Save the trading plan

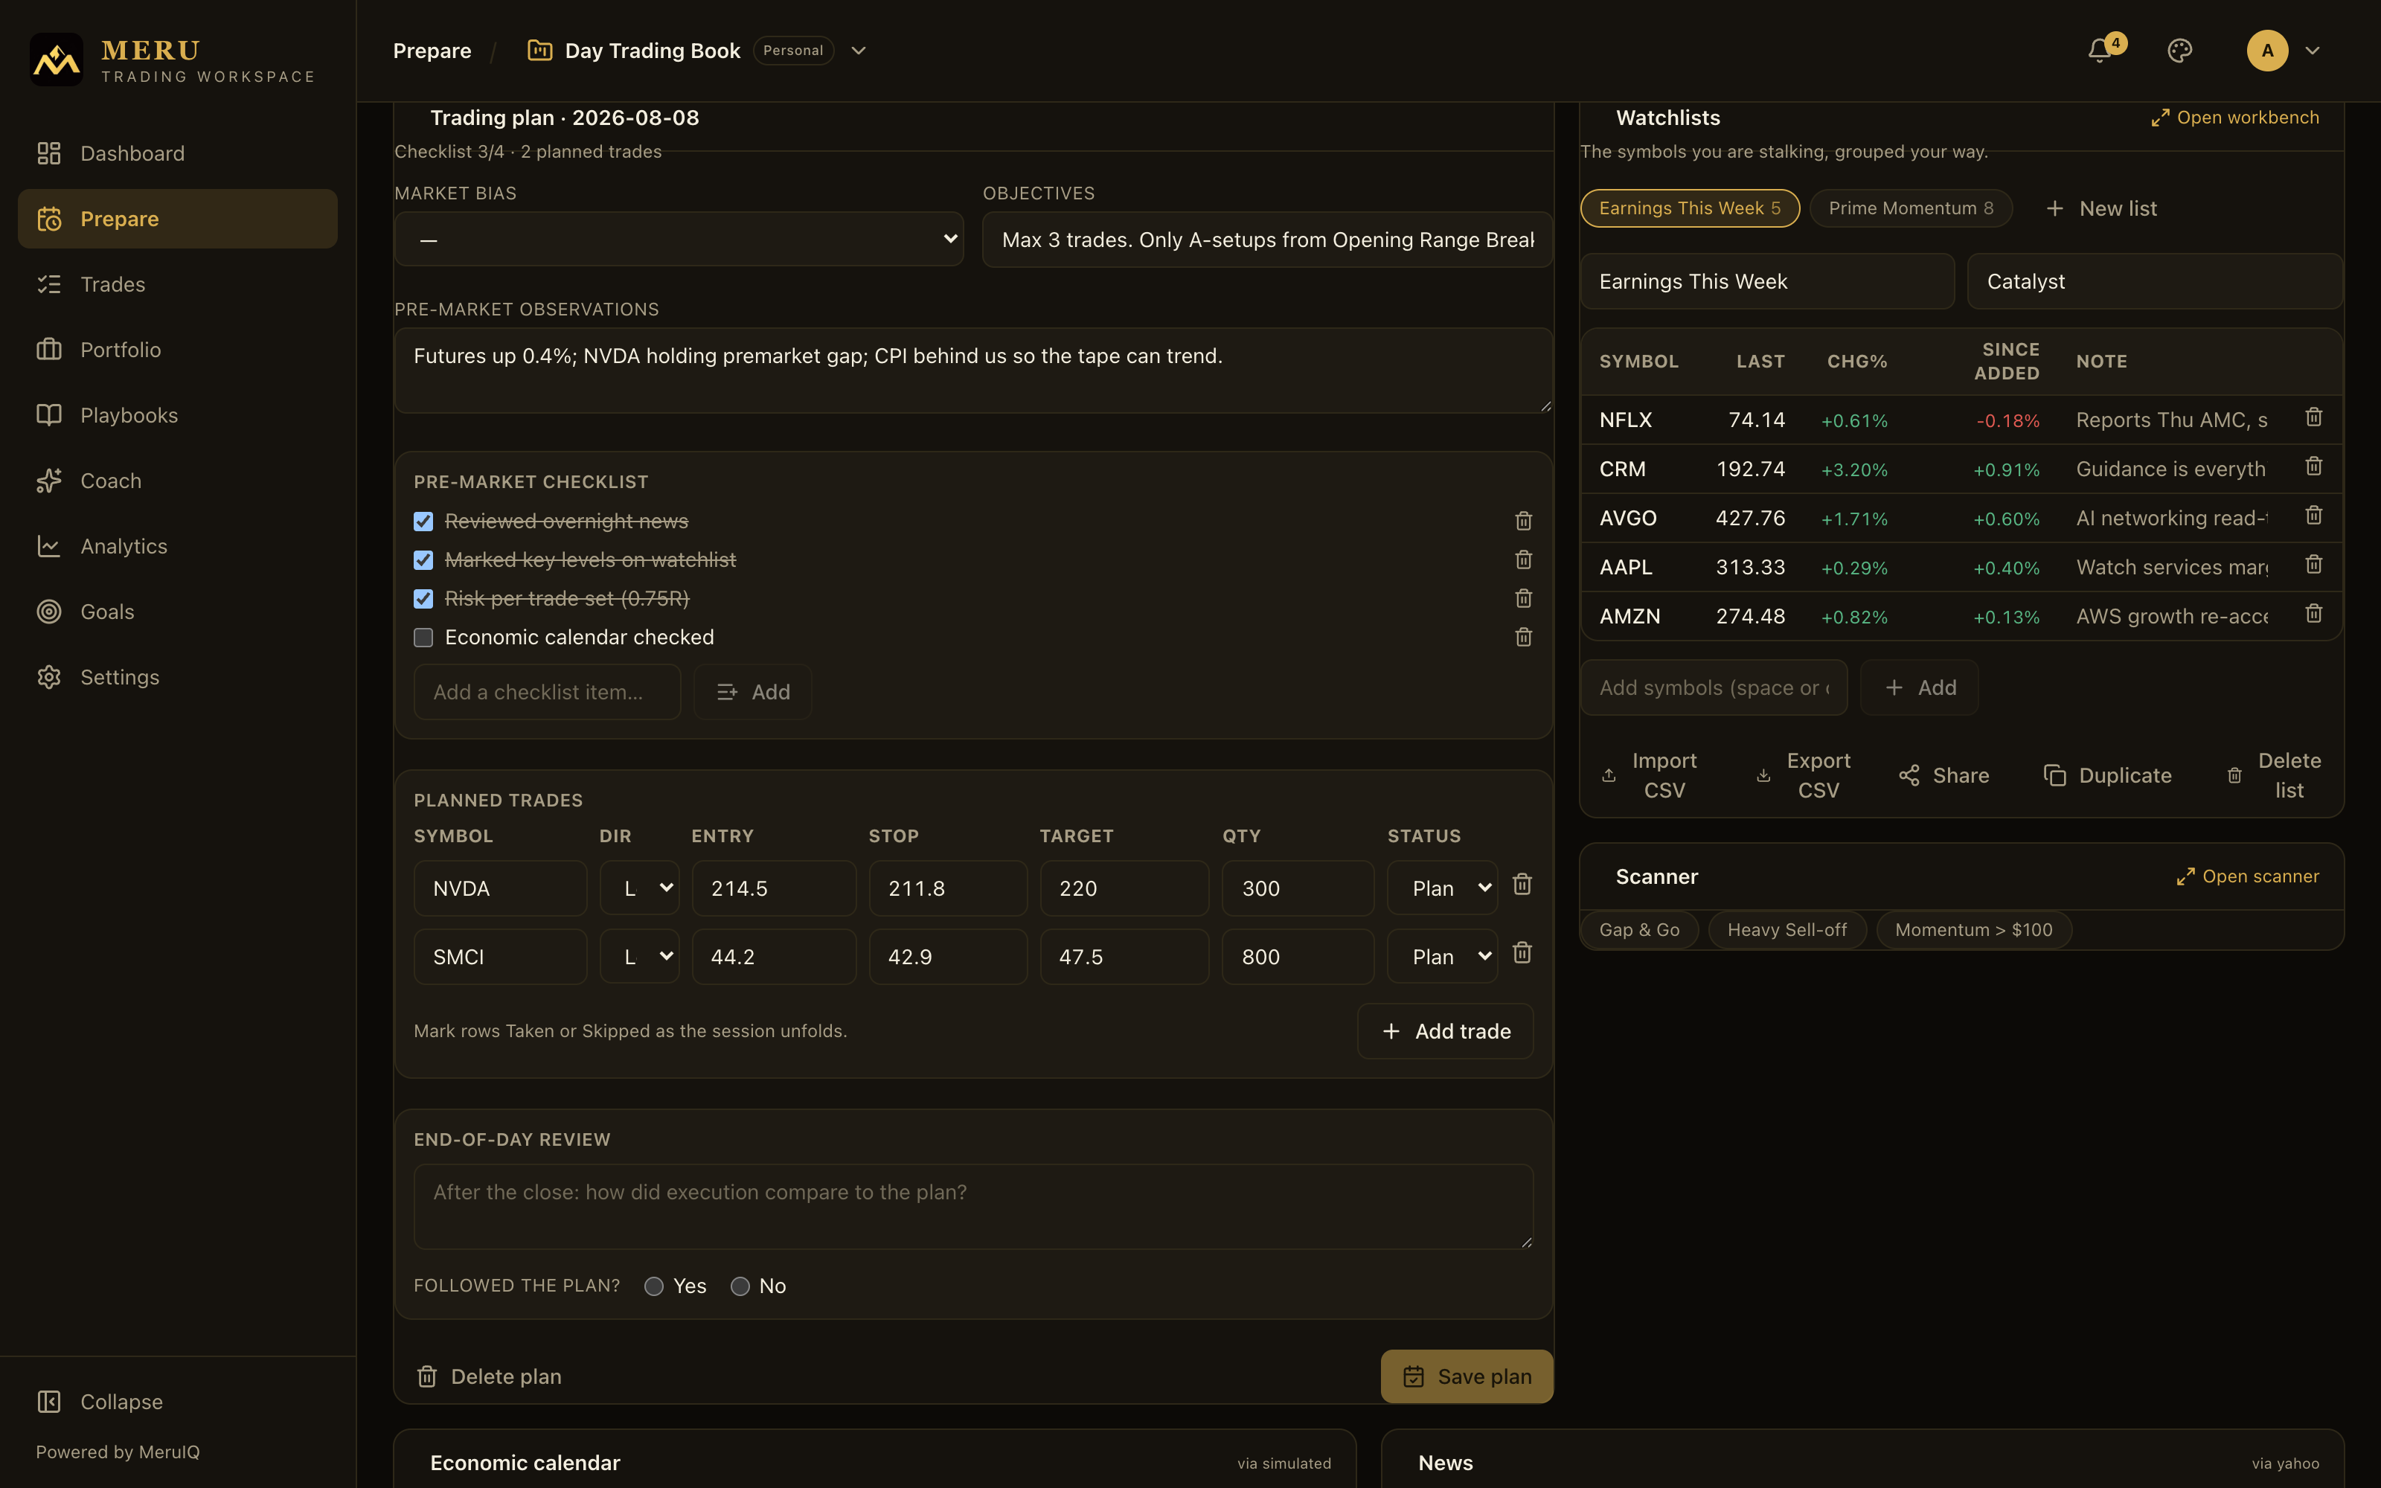(1466, 1376)
